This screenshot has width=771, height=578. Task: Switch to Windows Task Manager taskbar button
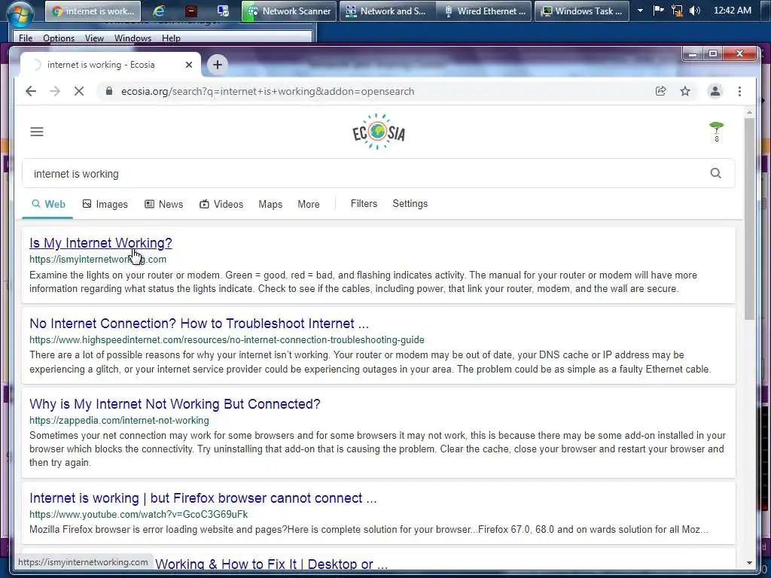tap(582, 11)
